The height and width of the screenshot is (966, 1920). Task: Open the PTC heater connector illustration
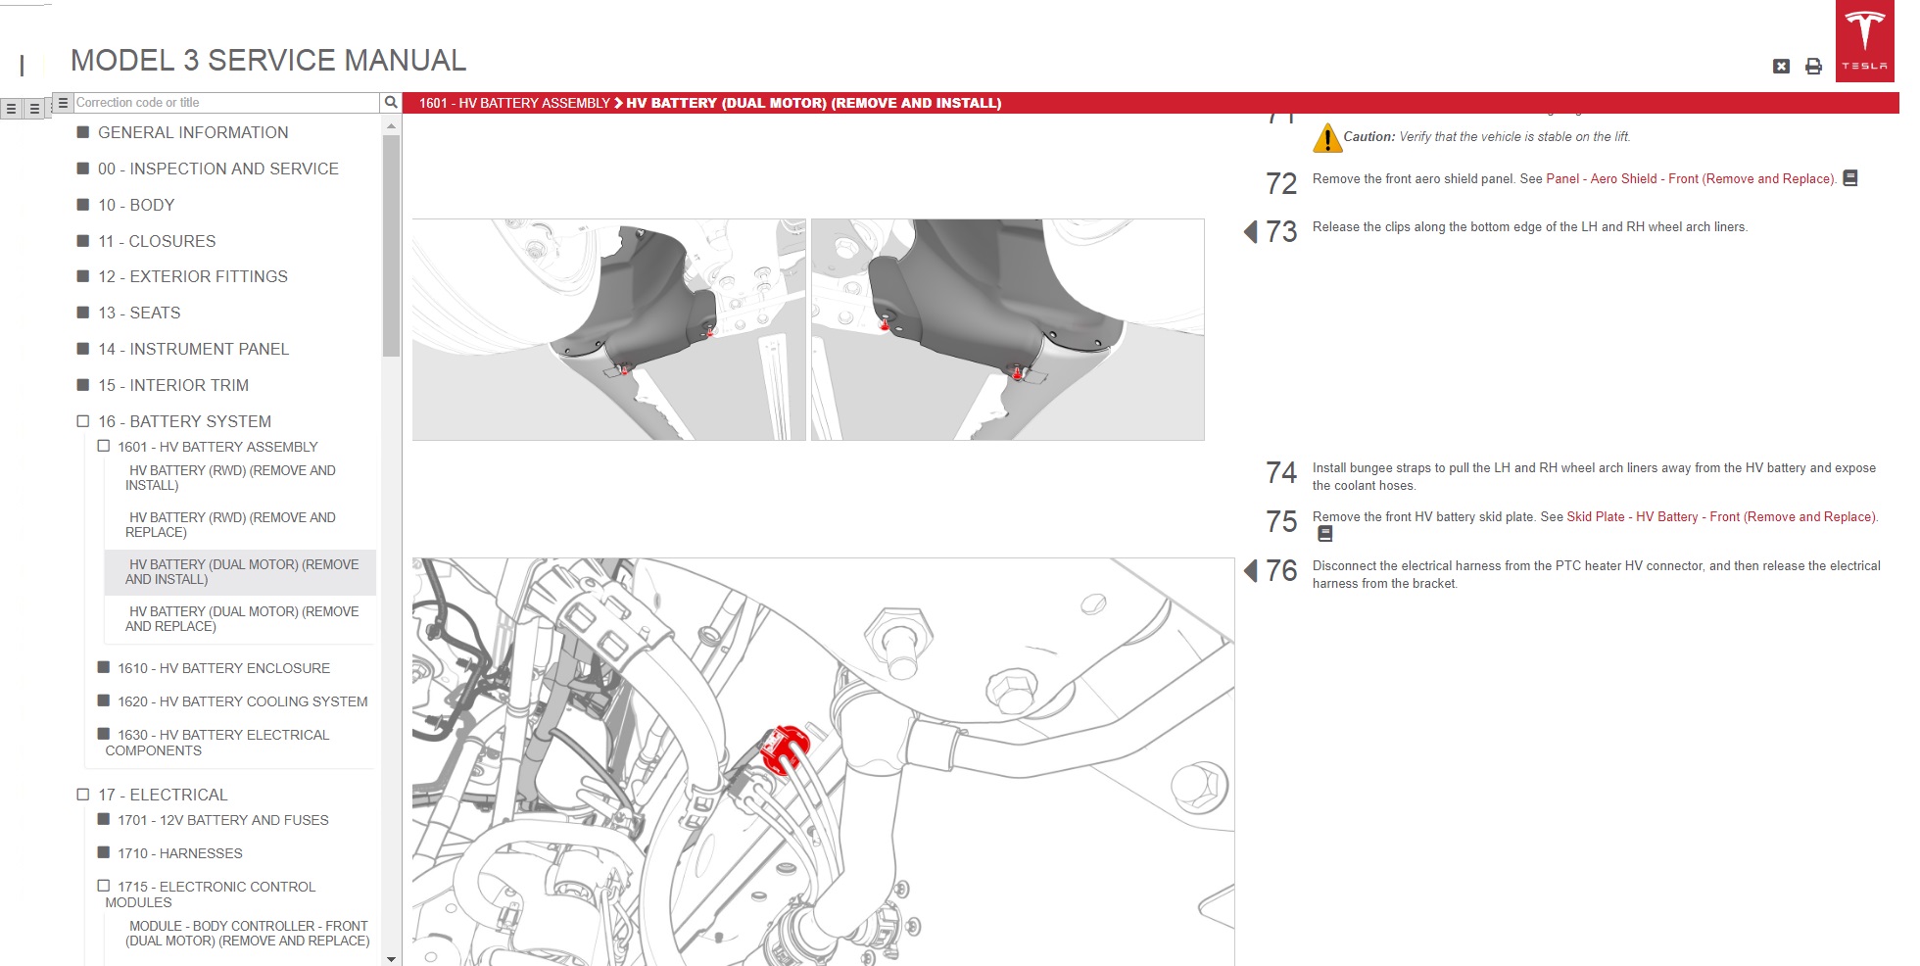pos(823,761)
